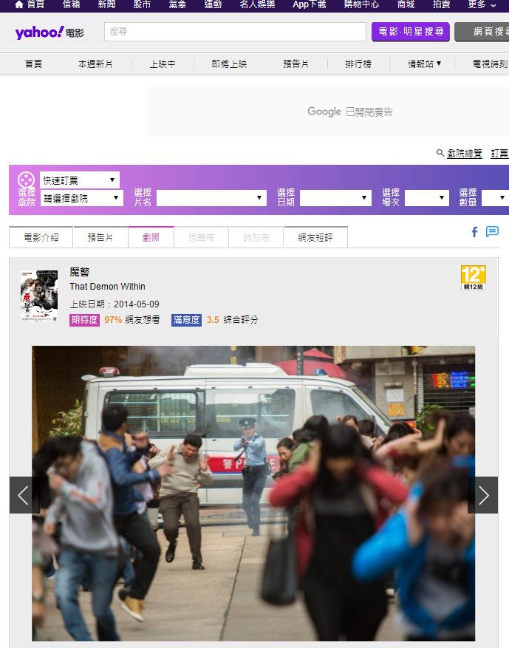Viewport: 509px width, 648px height.
Task: Click the 滿意度 label badge
Action: coord(186,320)
